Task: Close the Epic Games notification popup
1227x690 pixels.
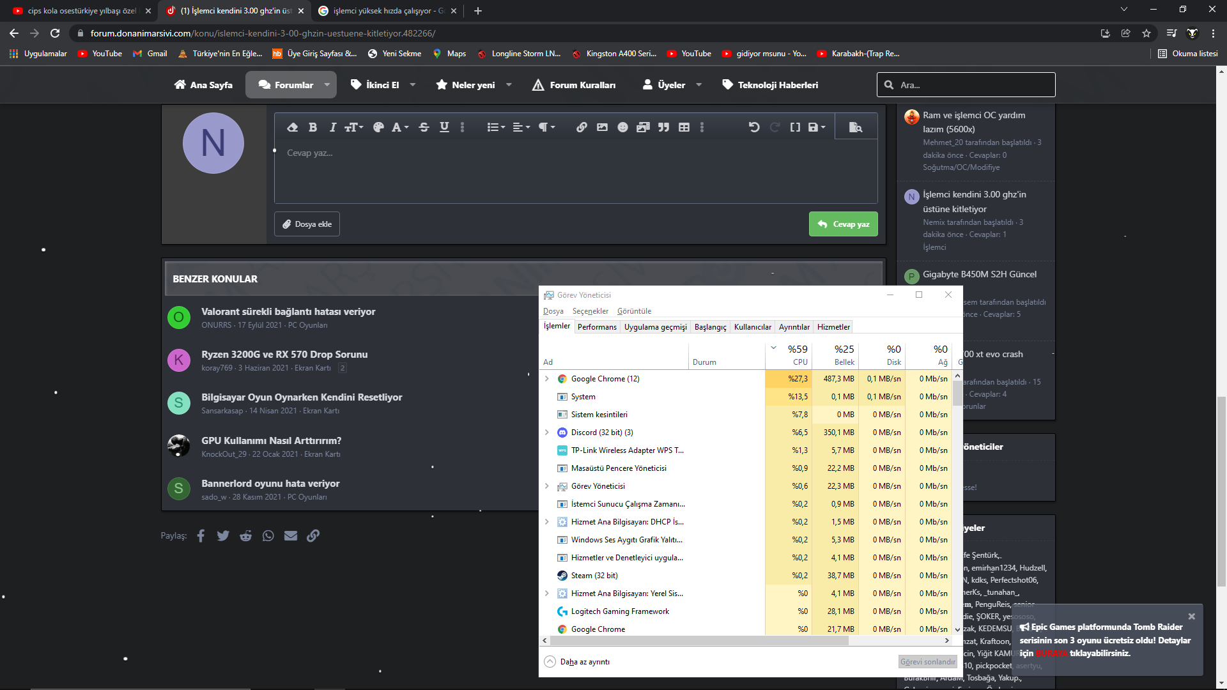Action: click(x=1191, y=617)
